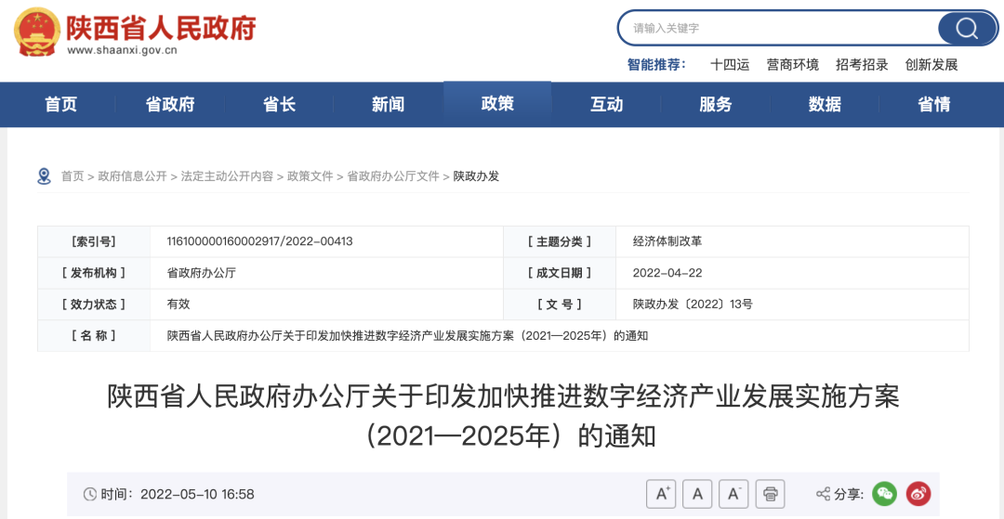Focus the 请输入关键字 search field
1004x519 pixels.
click(778, 28)
